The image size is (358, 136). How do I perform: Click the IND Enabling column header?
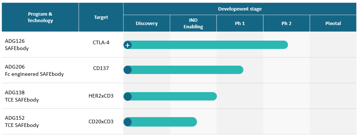click(x=193, y=23)
